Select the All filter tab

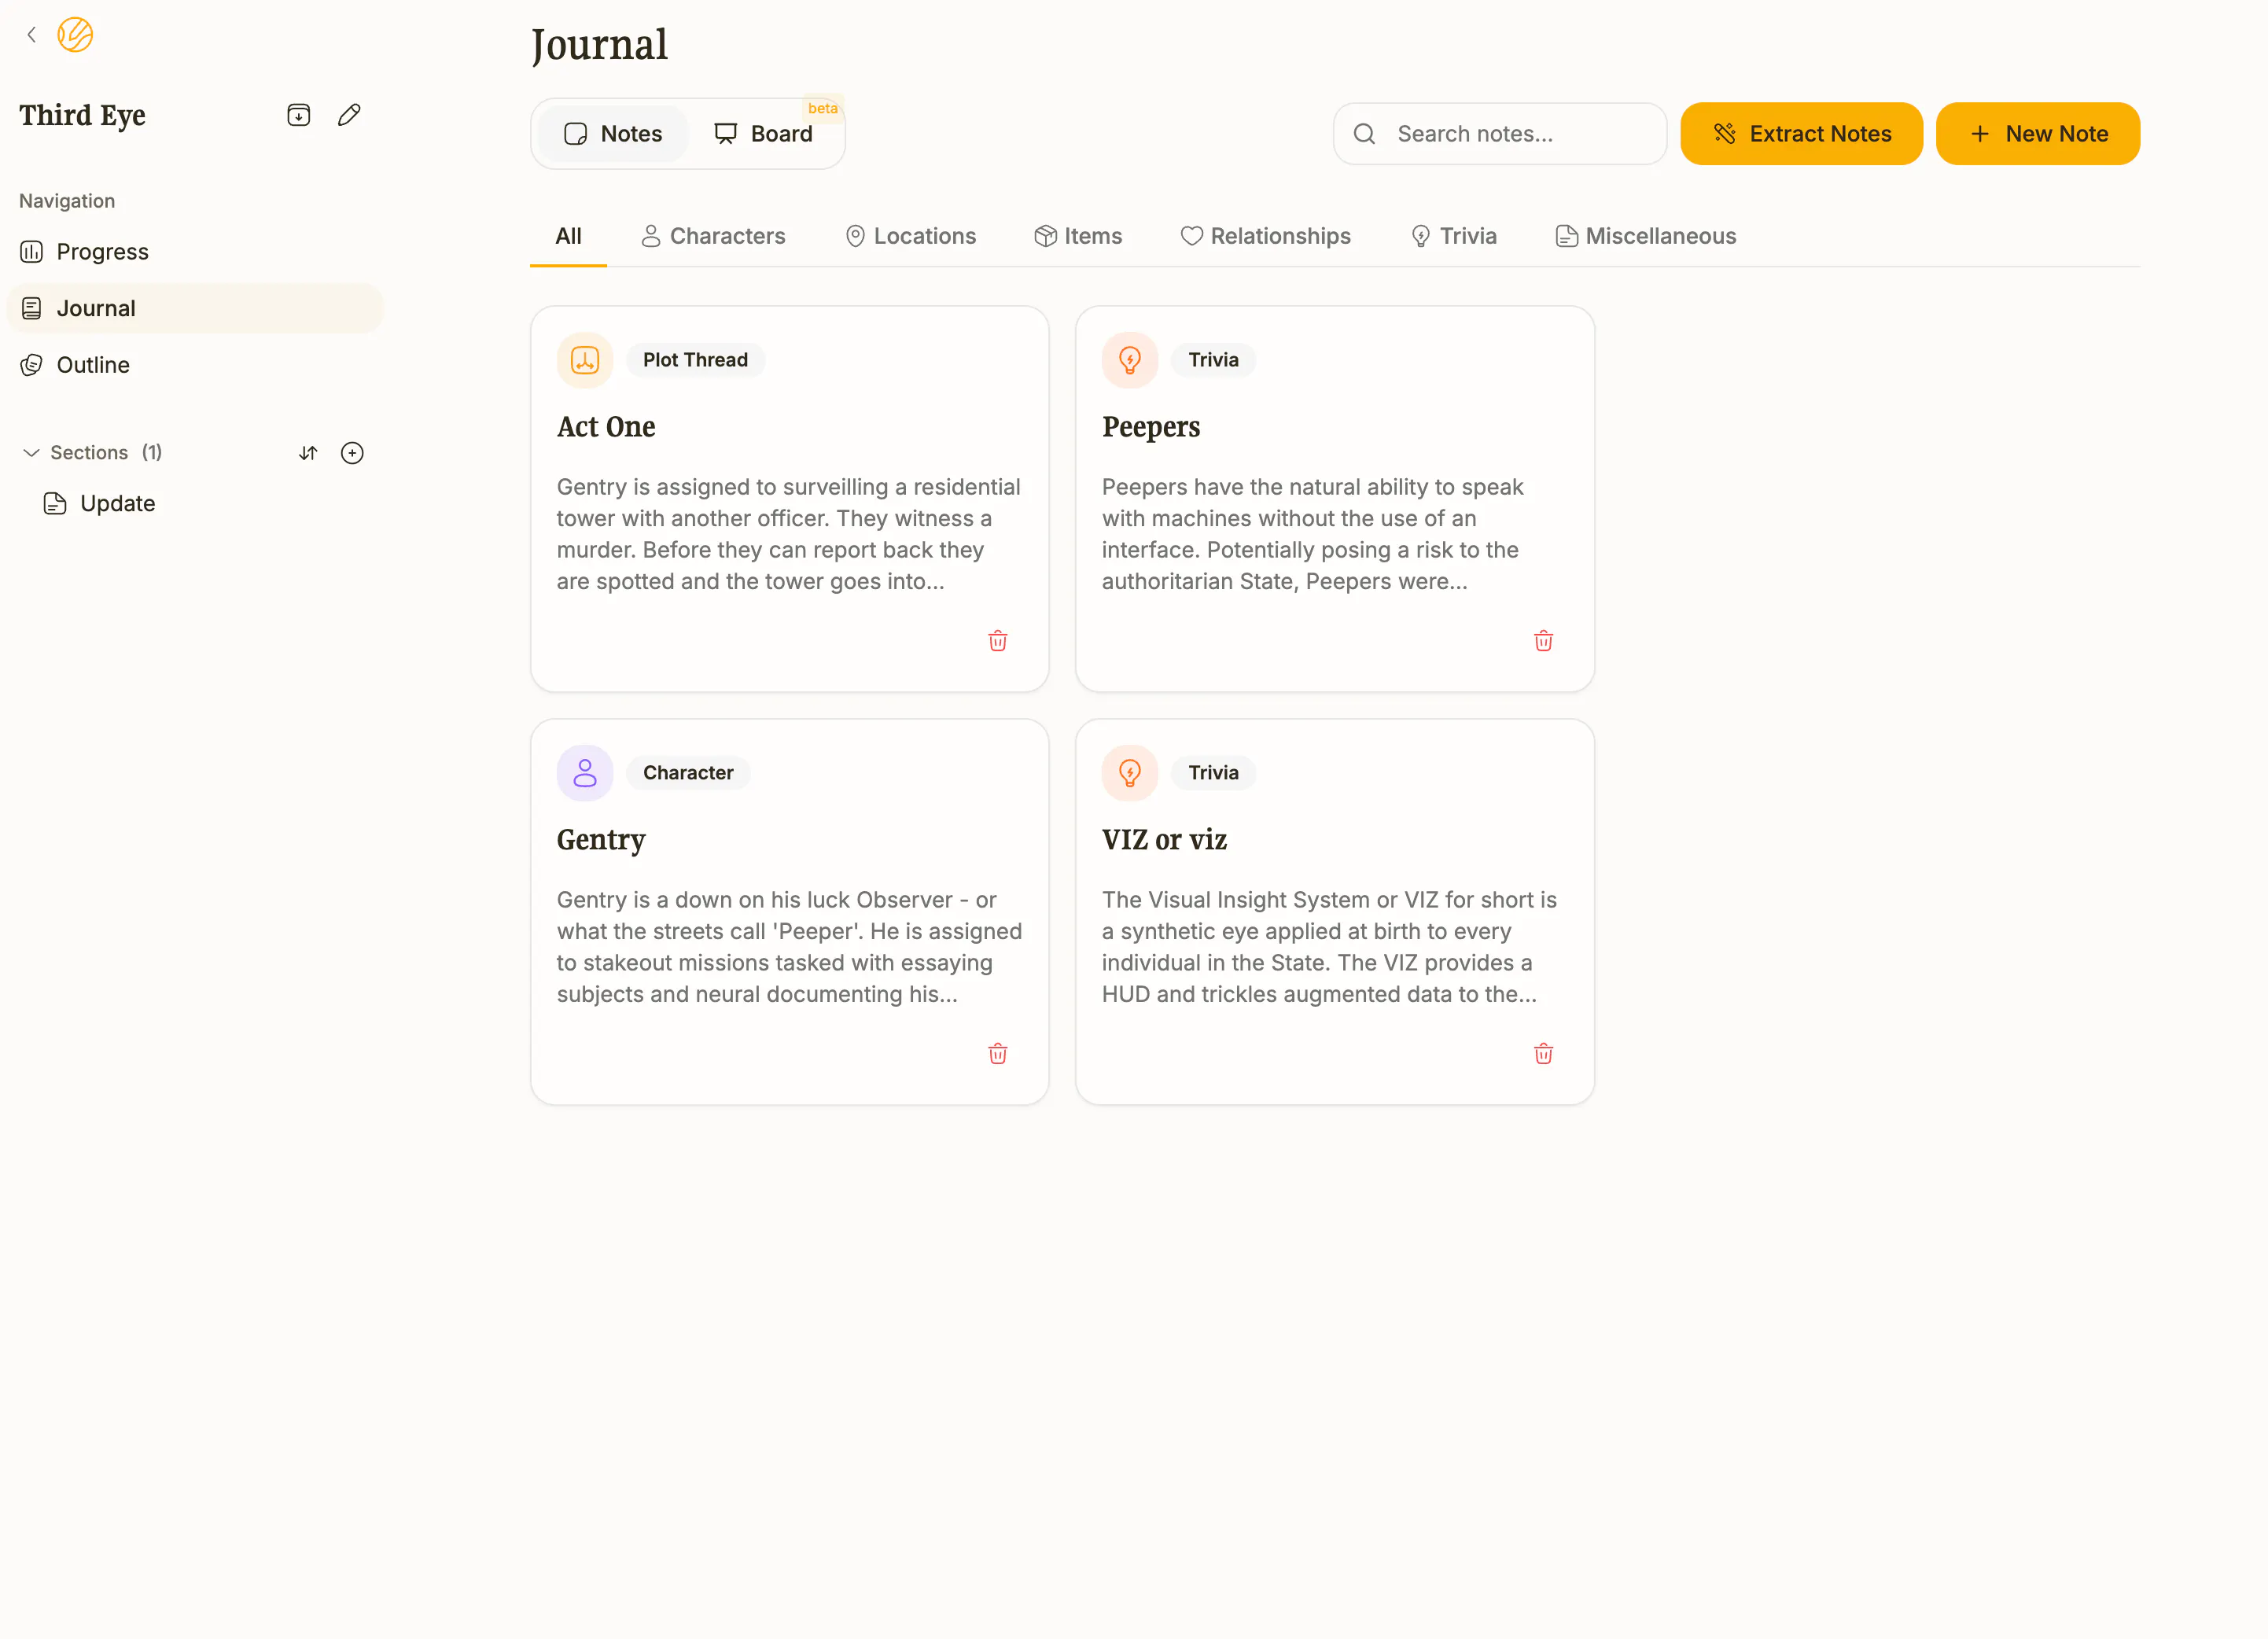(568, 236)
